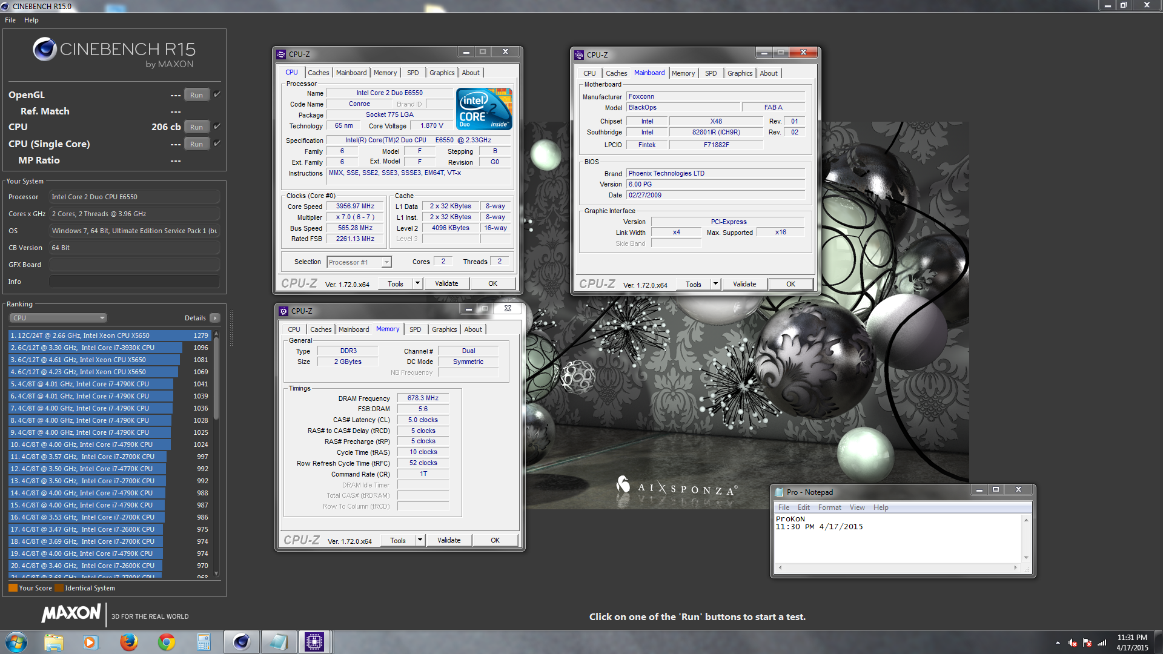Open Notepad Format menu
Screen dimensions: 1163x654
(x=829, y=507)
